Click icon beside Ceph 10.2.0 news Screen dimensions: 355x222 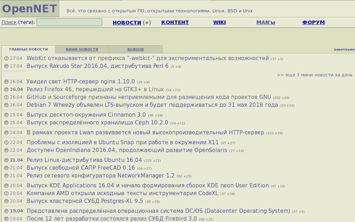[x=6, y=123]
